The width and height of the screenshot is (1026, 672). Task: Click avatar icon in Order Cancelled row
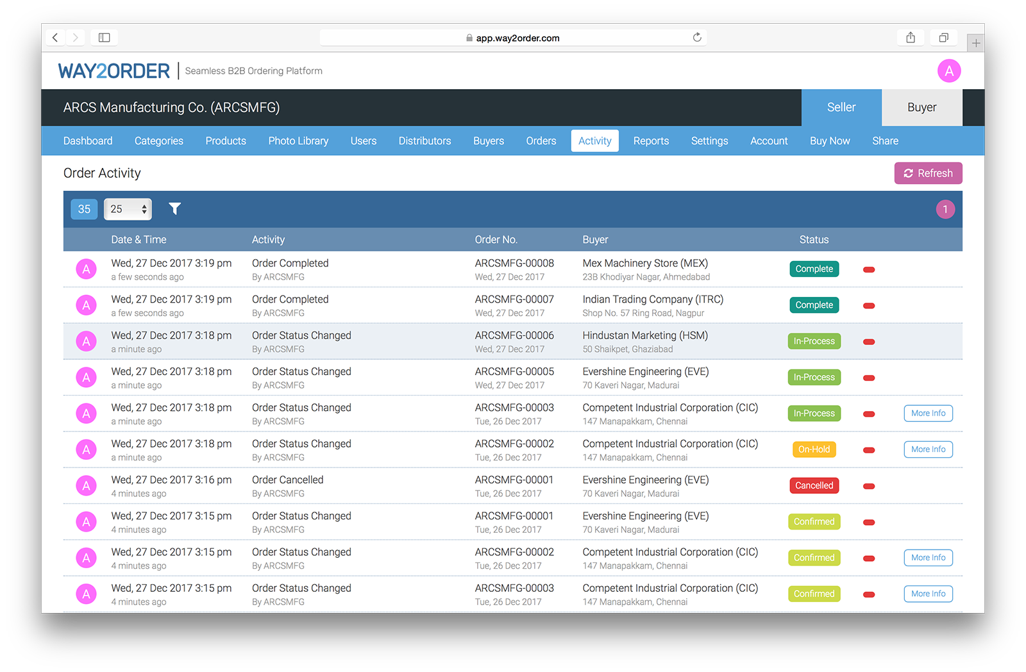tap(87, 486)
